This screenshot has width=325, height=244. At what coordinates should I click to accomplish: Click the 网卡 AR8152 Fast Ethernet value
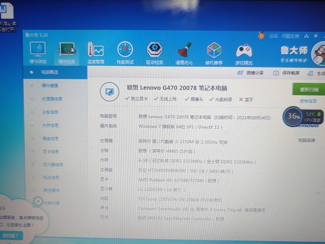click(181, 219)
